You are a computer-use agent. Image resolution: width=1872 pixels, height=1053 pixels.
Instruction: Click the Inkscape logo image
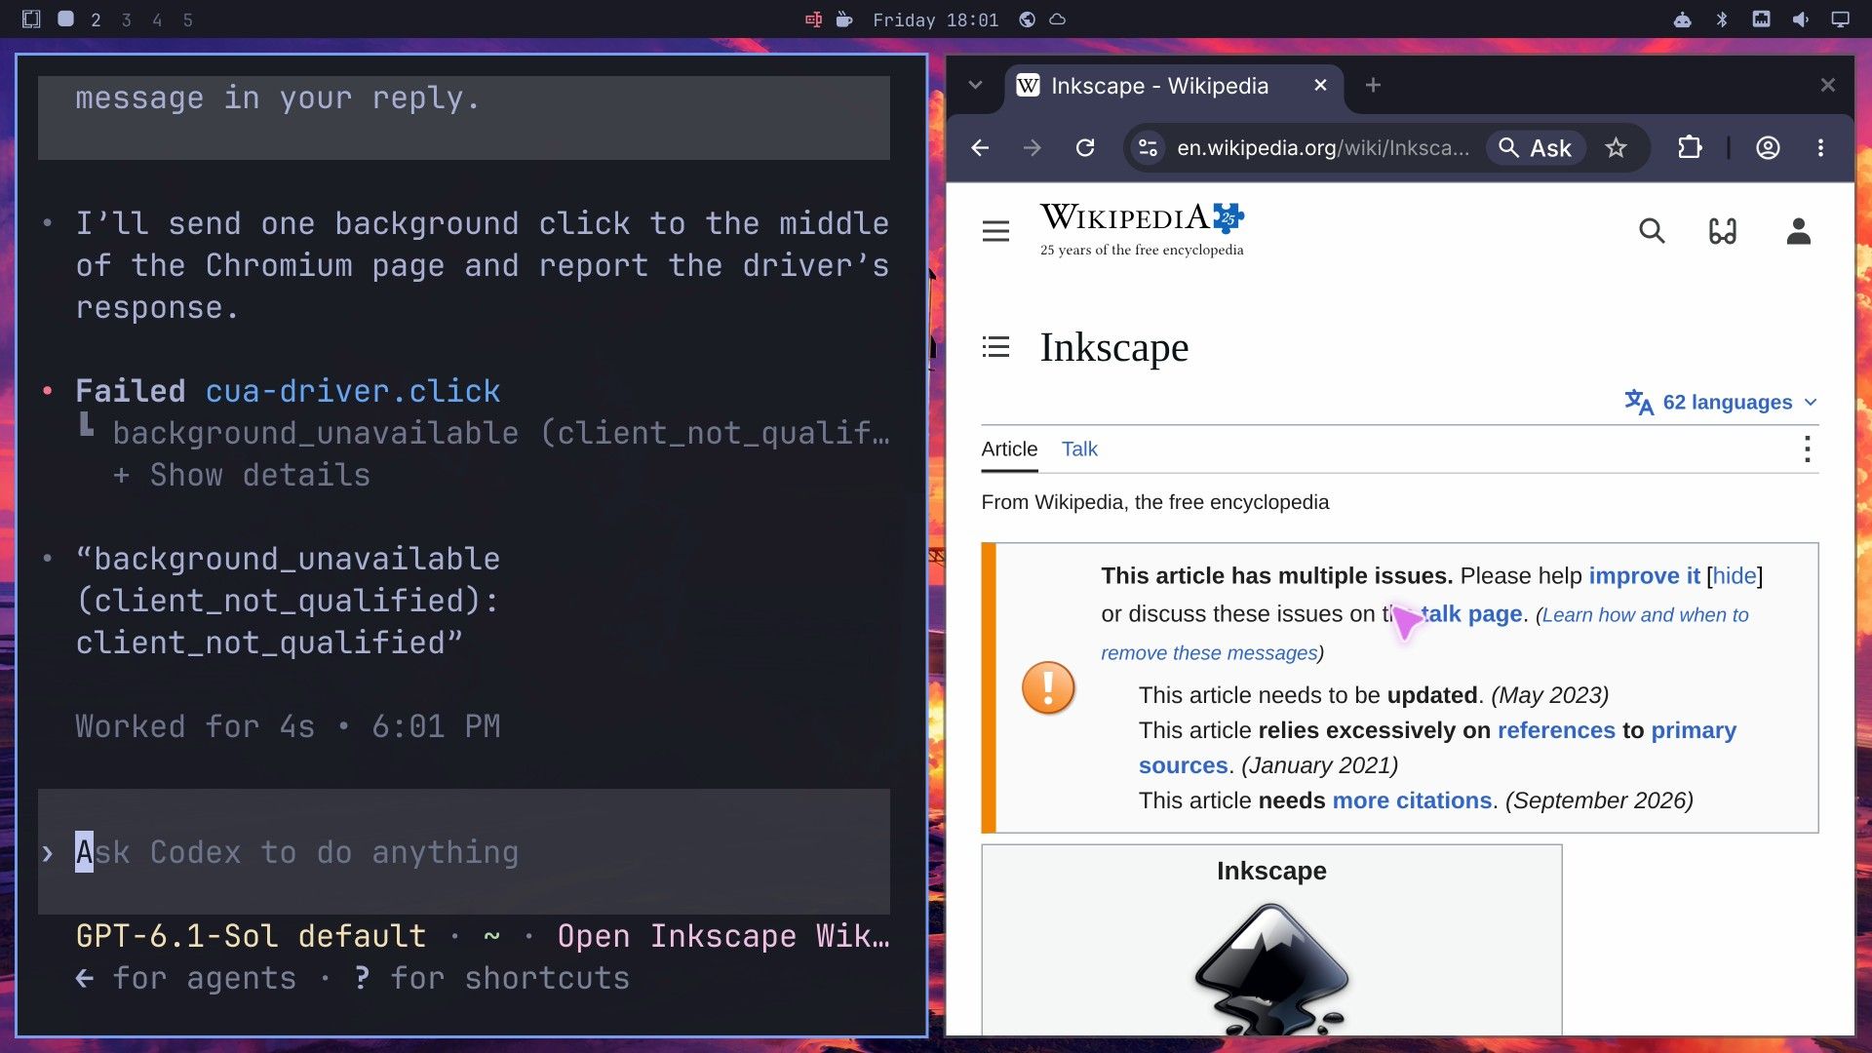click(1271, 968)
